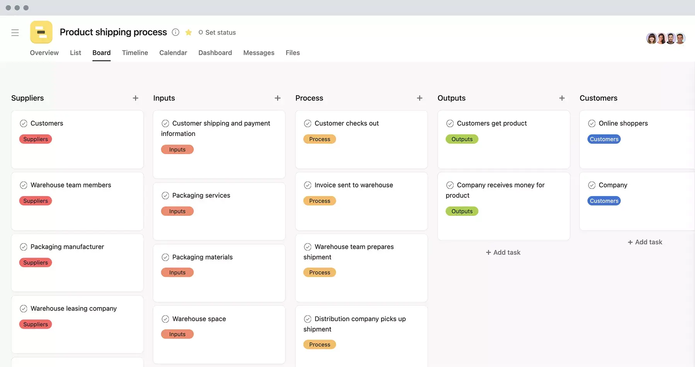Image resolution: width=695 pixels, height=367 pixels.
Task: Click Process tag on Distribution company card
Action: [320, 345]
